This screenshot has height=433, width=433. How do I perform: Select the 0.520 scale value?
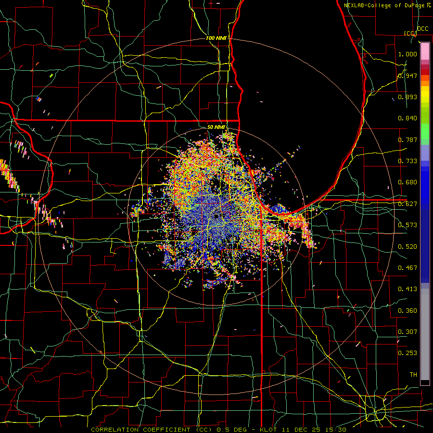click(x=408, y=247)
